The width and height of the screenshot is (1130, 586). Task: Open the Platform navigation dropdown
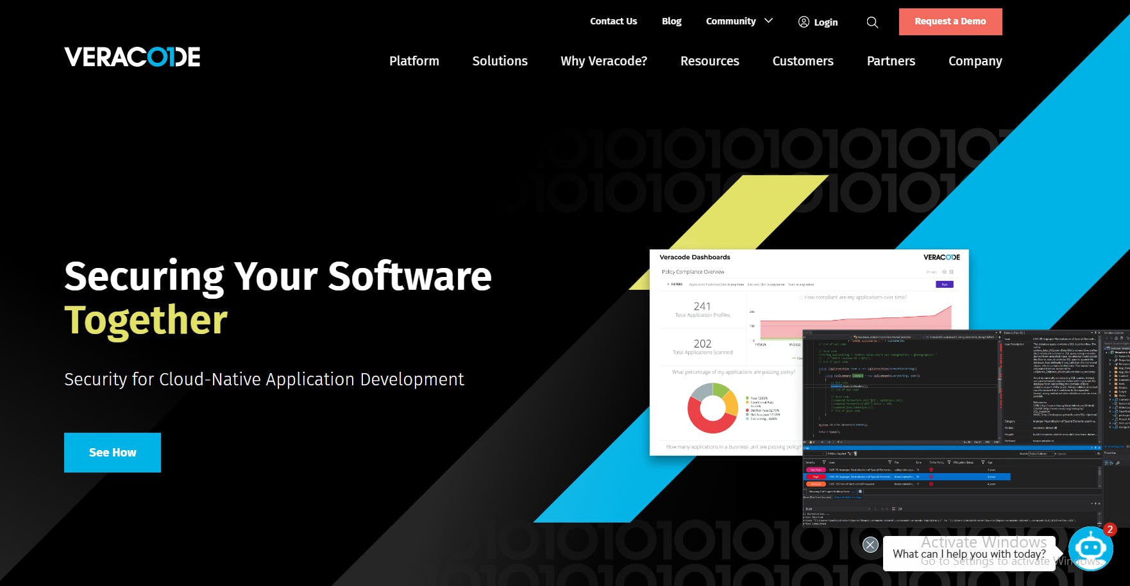click(414, 61)
